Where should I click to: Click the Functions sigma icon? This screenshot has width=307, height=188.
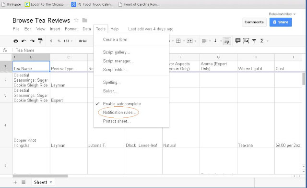262,41
